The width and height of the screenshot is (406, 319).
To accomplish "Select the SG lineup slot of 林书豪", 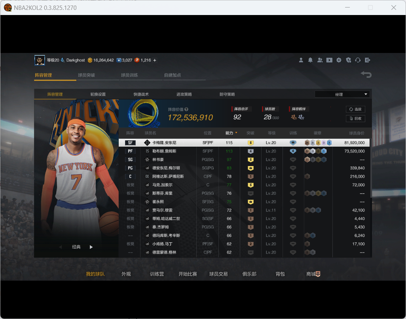I will (x=130, y=160).
